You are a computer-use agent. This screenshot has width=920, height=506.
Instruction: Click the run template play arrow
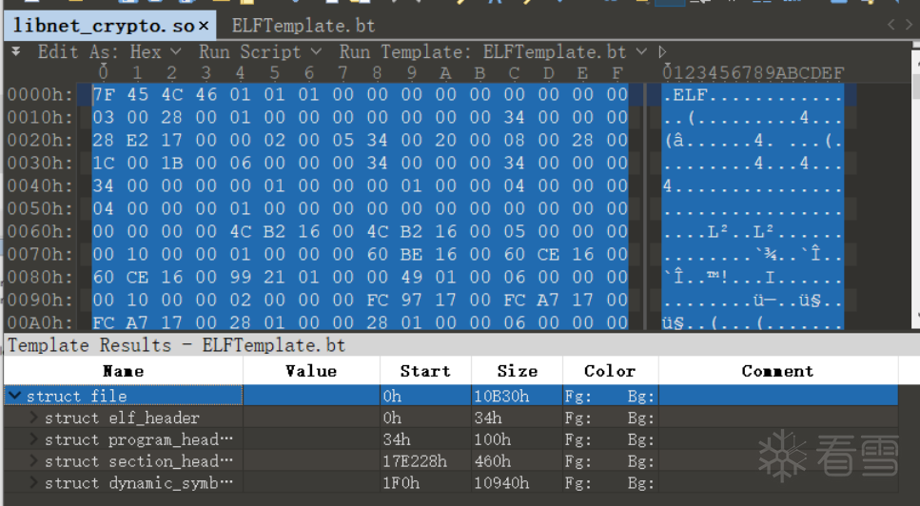[x=663, y=51]
